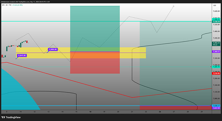This screenshot has width=222, height=121.
Task: Click the 7,538.54 green price axis label
Action: (216, 22)
